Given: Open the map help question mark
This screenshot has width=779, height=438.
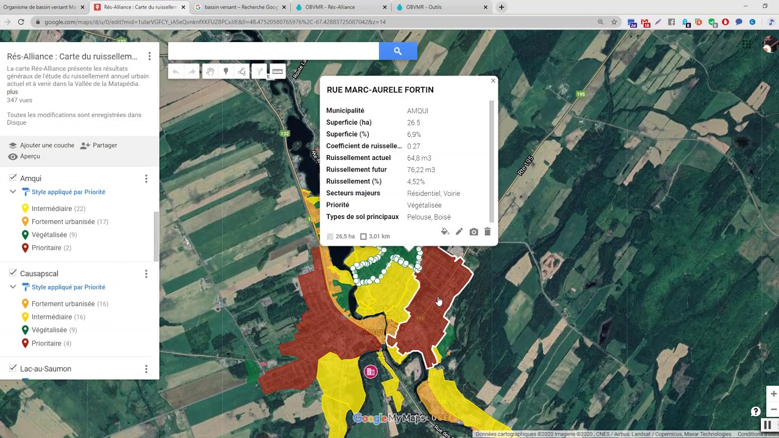Looking at the screenshot, I should pyautogui.click(x=755, y=411).
